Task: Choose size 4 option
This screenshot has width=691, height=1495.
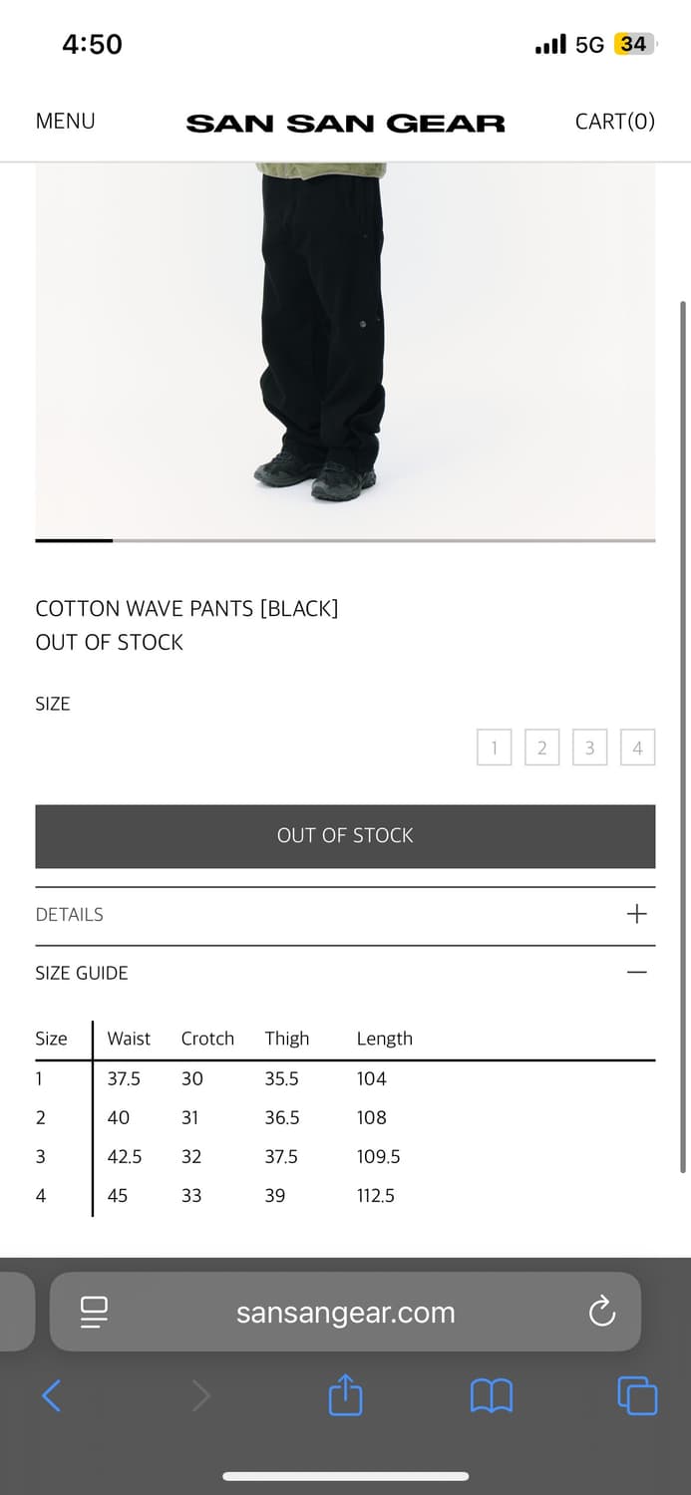Action: pos(637,747)
